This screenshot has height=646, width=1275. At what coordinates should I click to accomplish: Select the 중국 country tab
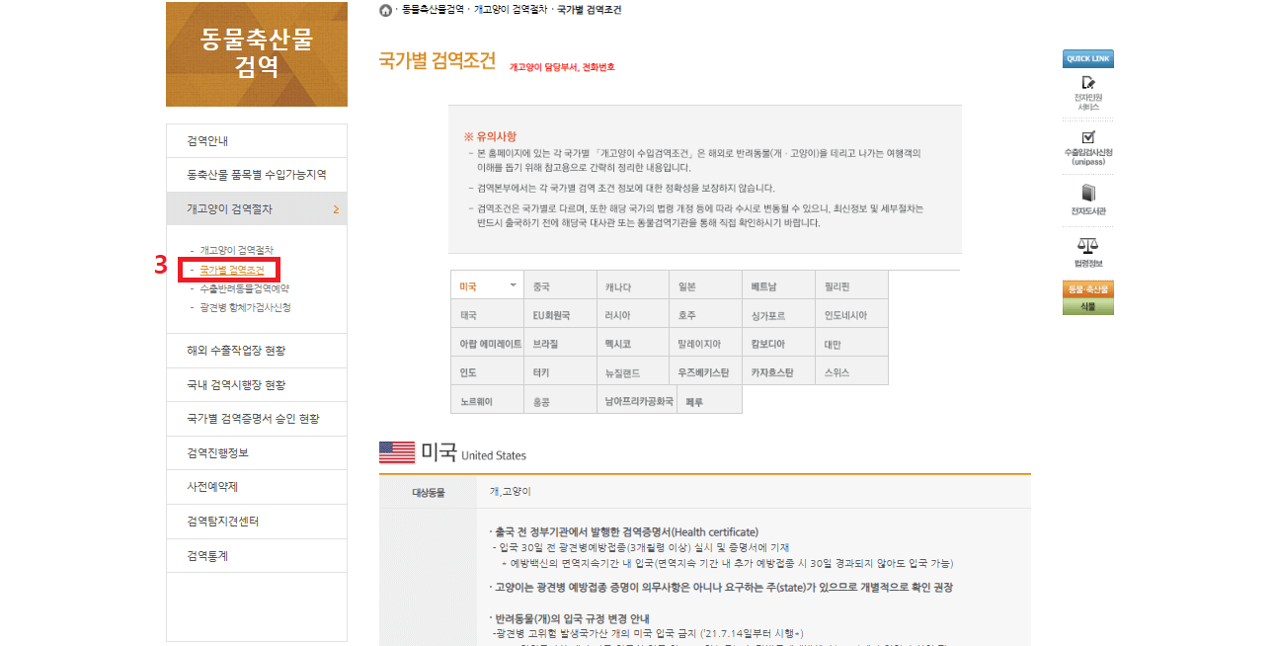pos(559,286)
